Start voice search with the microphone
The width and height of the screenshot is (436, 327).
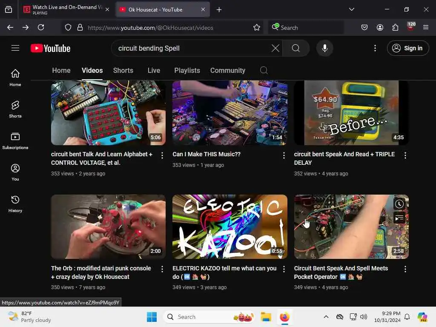(324, 48)
